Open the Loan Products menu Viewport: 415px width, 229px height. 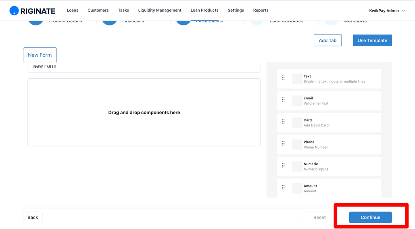pos(204,11)
